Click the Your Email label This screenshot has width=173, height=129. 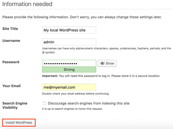click(x=12, y=86)
